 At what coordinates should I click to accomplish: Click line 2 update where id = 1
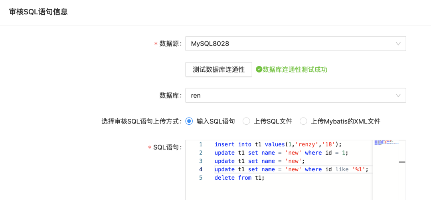[x=281, y=153]
